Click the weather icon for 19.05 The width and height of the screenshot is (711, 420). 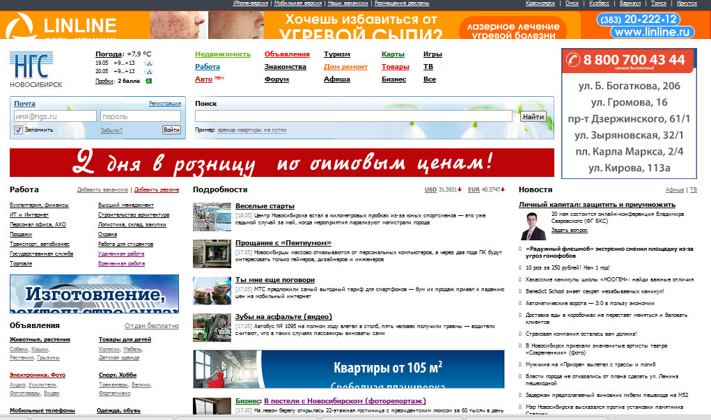(148, 63)
